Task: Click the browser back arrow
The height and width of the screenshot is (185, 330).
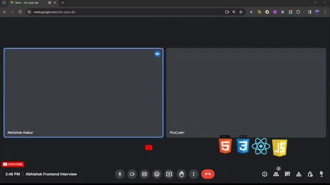Action: point(5,12)
